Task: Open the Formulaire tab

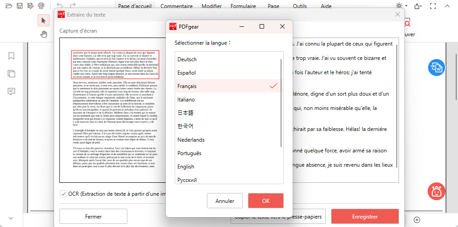Action: tap(243, 6)
